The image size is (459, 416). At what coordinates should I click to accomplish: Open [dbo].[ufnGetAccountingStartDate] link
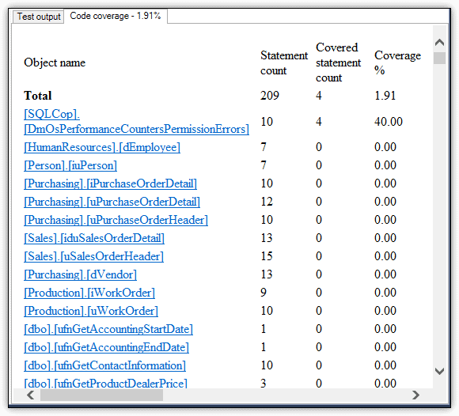coord(108,329)
